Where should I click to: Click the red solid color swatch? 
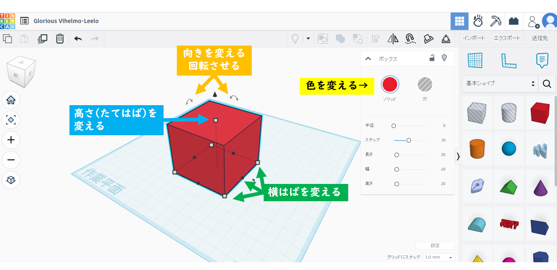[x=390, y=85]
